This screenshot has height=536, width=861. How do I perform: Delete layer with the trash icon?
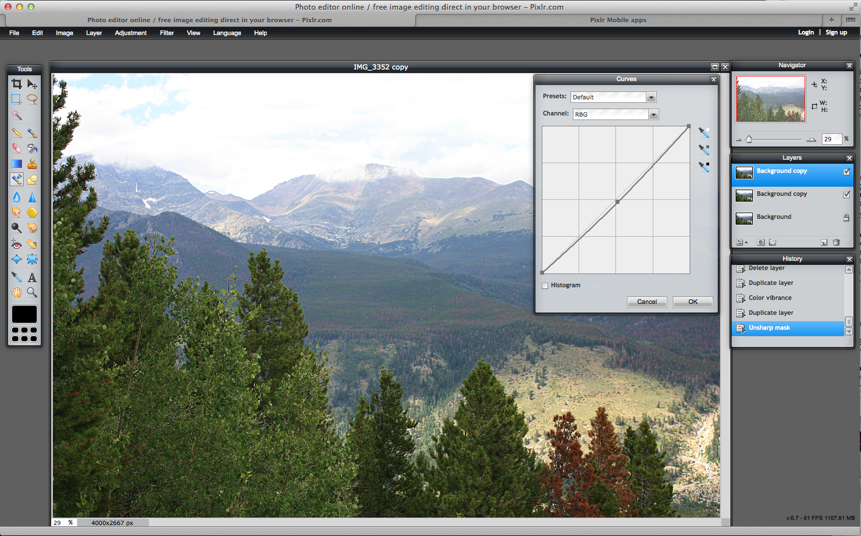(836, 242)
